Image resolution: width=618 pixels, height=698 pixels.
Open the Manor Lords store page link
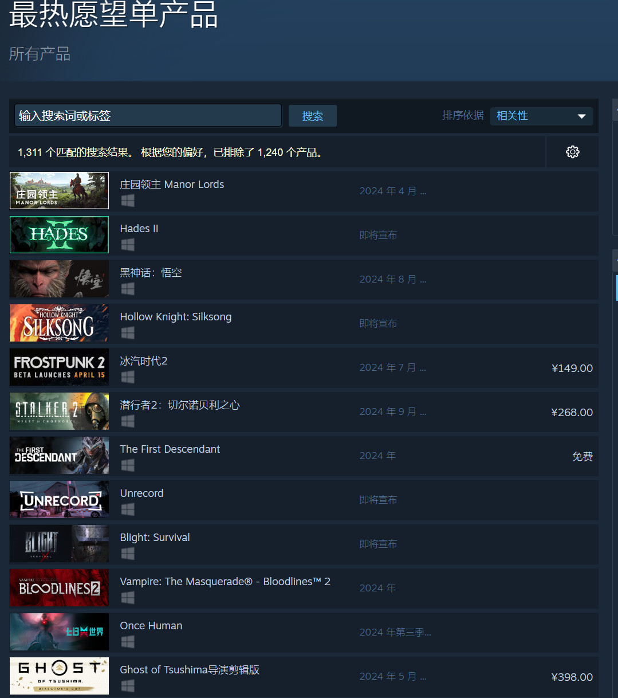click(x=172, y=184)
